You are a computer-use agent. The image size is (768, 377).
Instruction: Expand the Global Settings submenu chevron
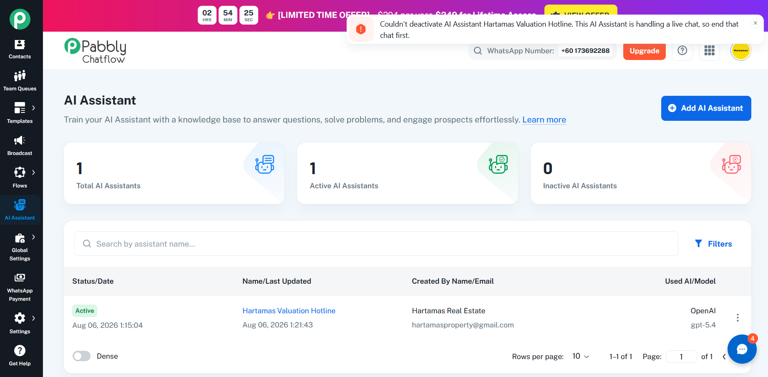tap(33, 237)
